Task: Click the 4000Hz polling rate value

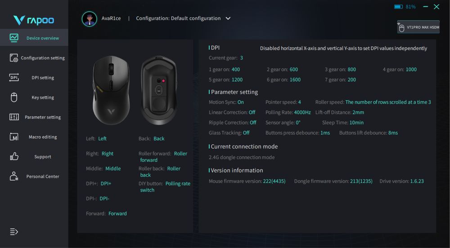Action: tap(302, 112)
